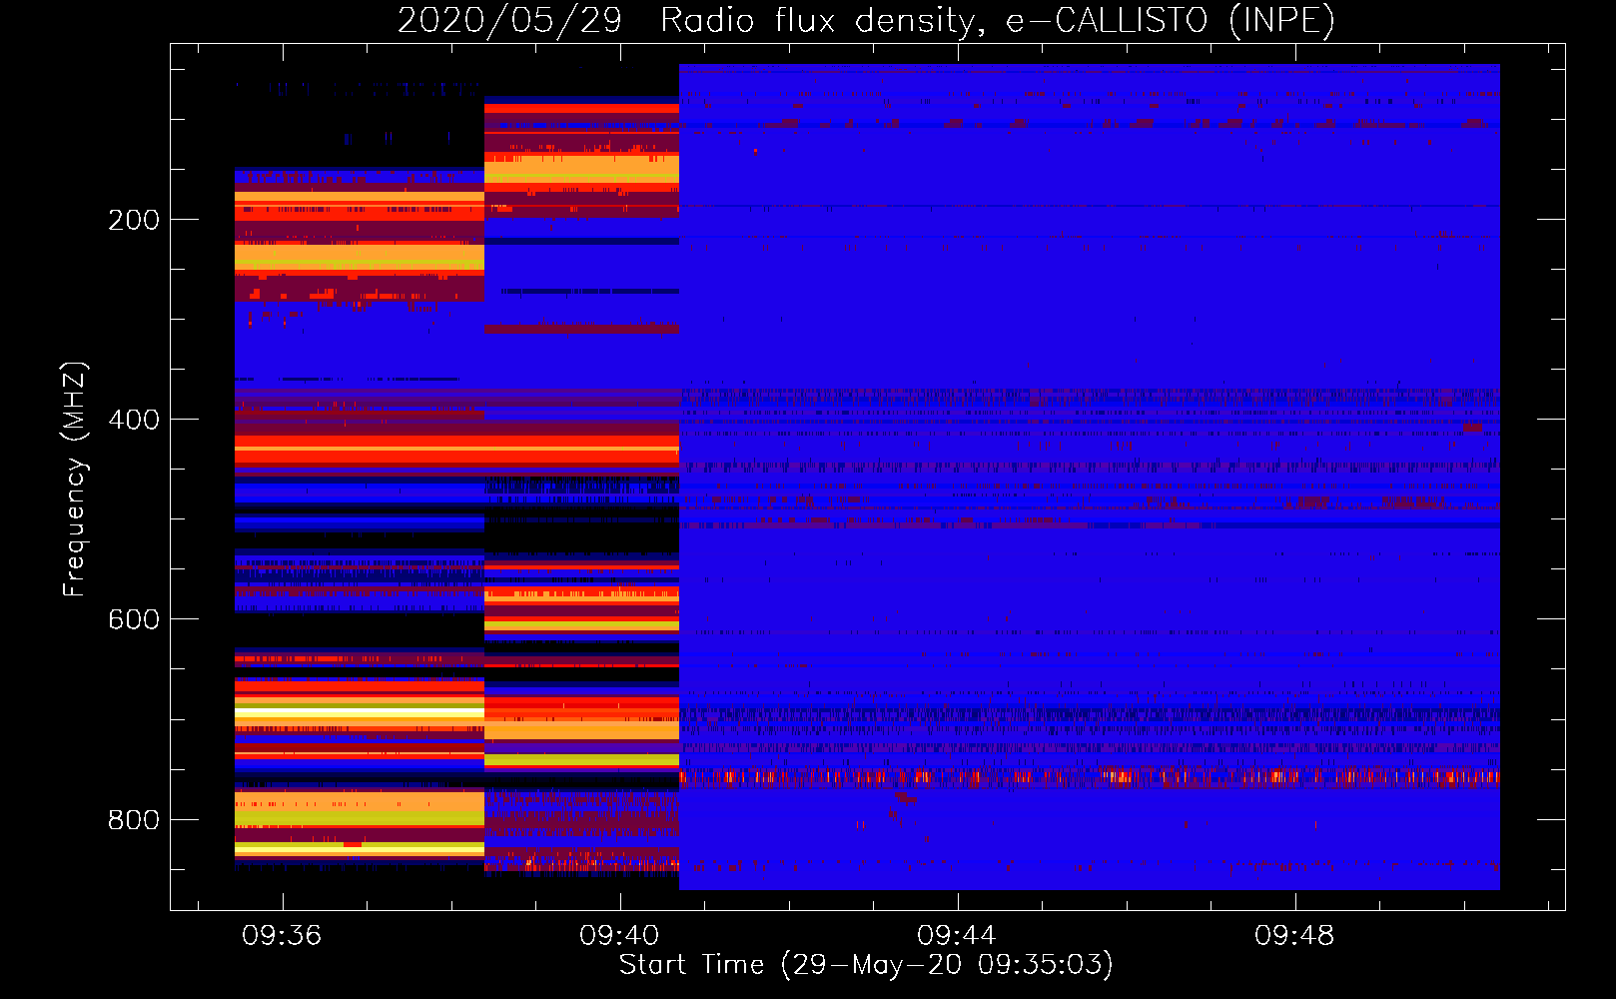Click the 600 frequency tick label
The image size is (1616, 999).
(134, 619)
